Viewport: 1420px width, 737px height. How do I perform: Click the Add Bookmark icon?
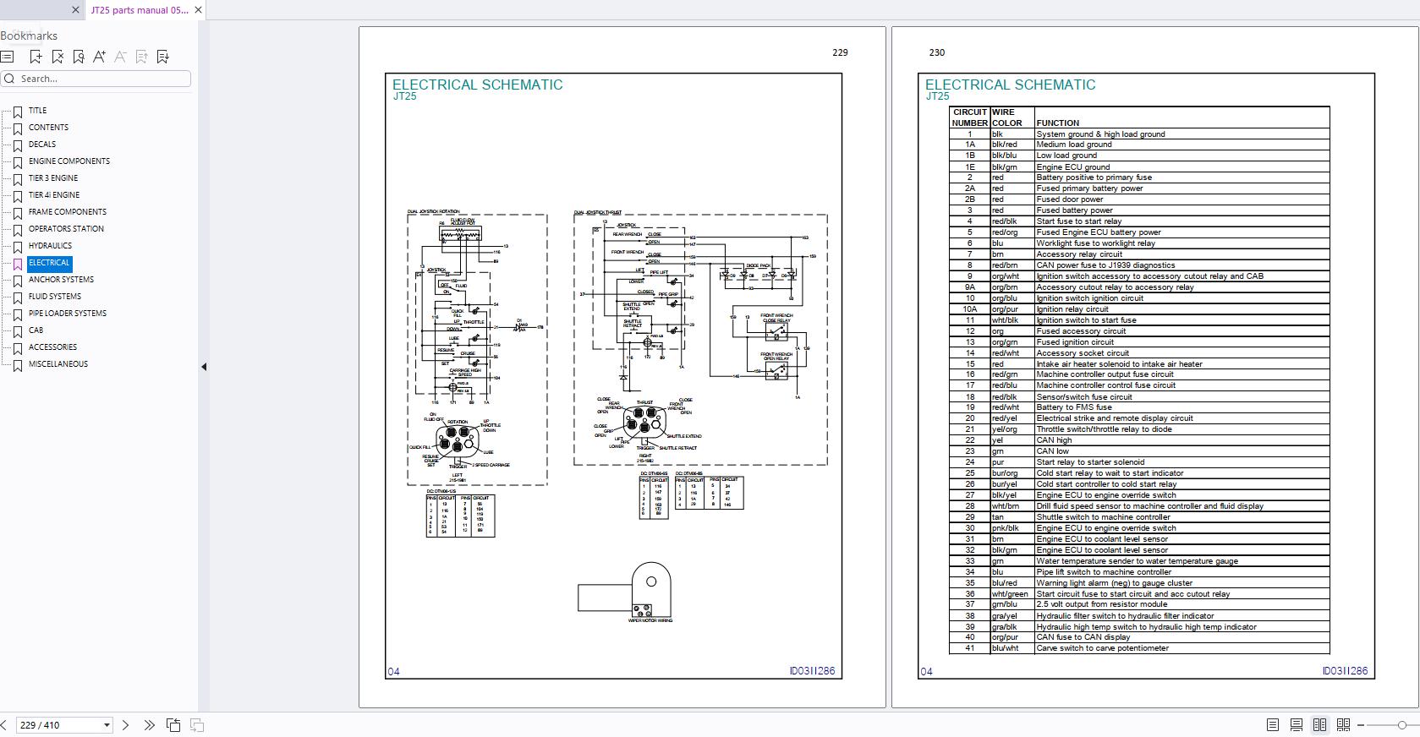click(x=36, y=57)
